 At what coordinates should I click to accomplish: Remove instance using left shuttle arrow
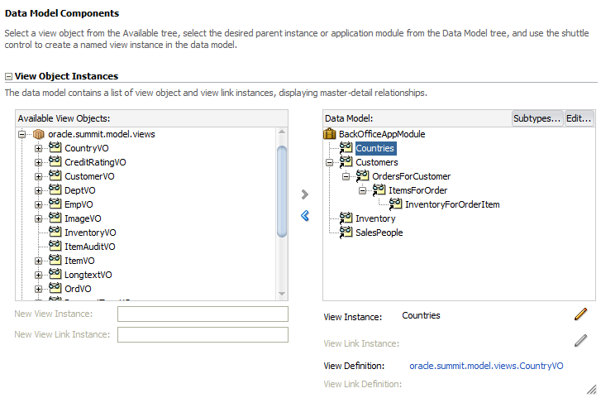coord(305,216)
